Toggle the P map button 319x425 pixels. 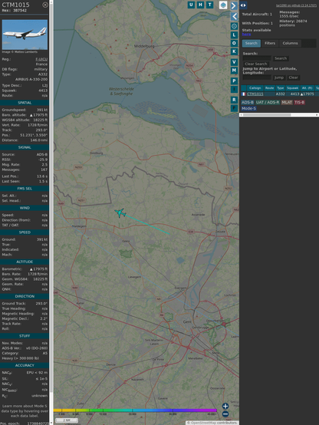234,81
